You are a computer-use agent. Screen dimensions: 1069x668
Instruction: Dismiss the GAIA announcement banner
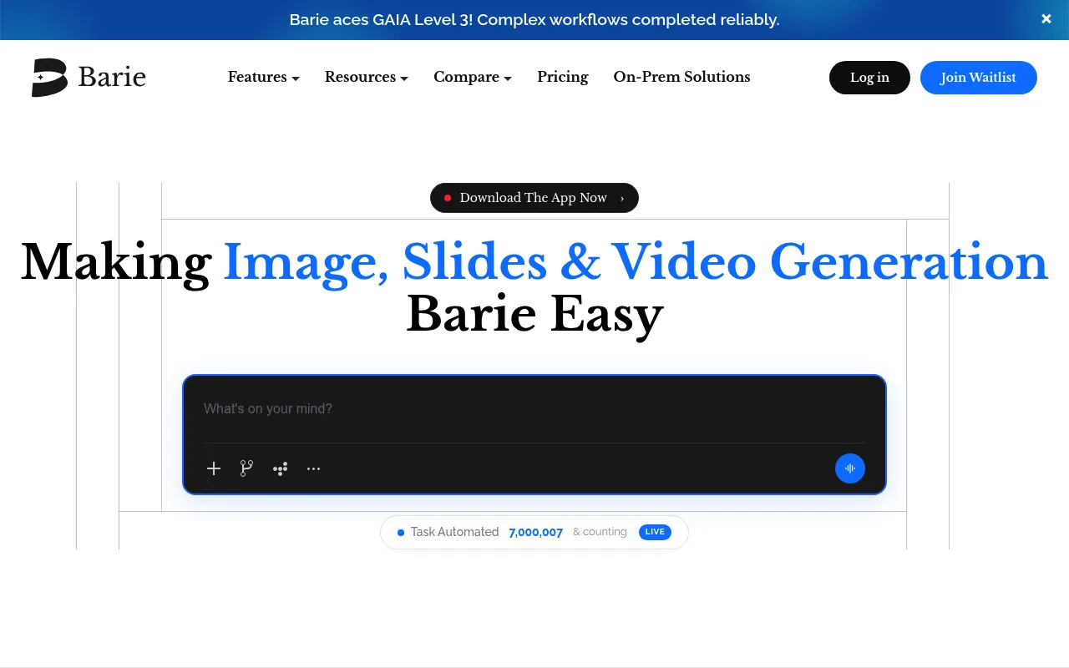click(x=1046, y=19)
